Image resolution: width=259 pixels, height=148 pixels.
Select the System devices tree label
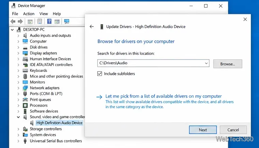click(x=43, y=135)
